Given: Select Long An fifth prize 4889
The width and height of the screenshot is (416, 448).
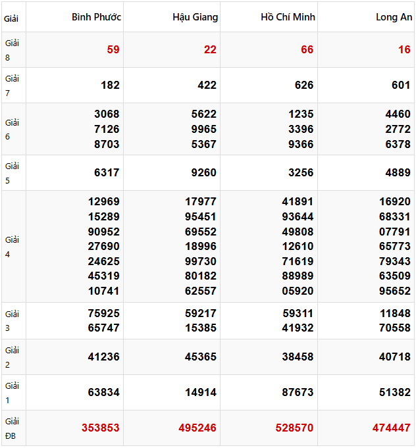Looking at the screenshot, I should coord(398,172).
